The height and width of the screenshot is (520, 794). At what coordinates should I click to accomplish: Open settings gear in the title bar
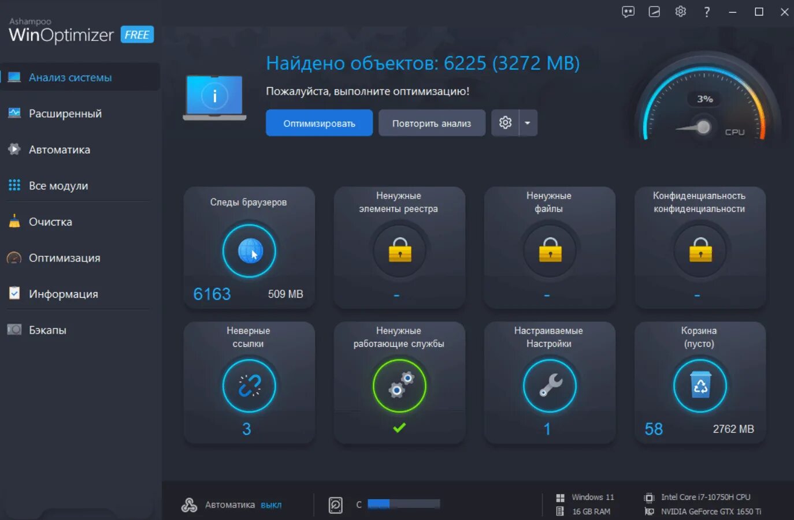pos(681,12)
